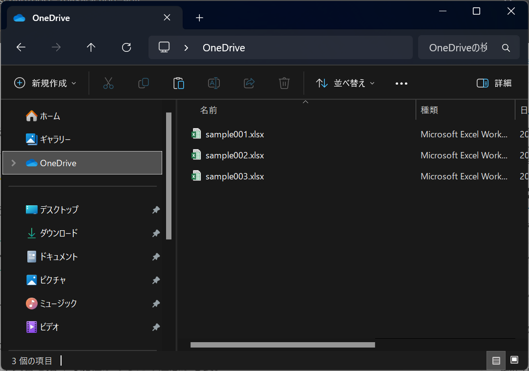Screen dimensions: 529x371
Task: Open the See more (...) toolbar icon
Action: point(402,83)
